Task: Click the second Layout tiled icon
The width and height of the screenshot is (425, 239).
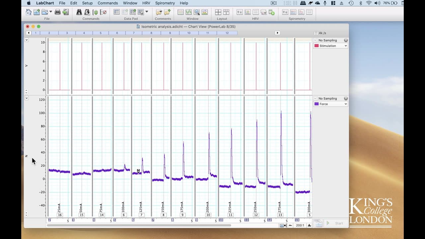Action: click(226, 12)
